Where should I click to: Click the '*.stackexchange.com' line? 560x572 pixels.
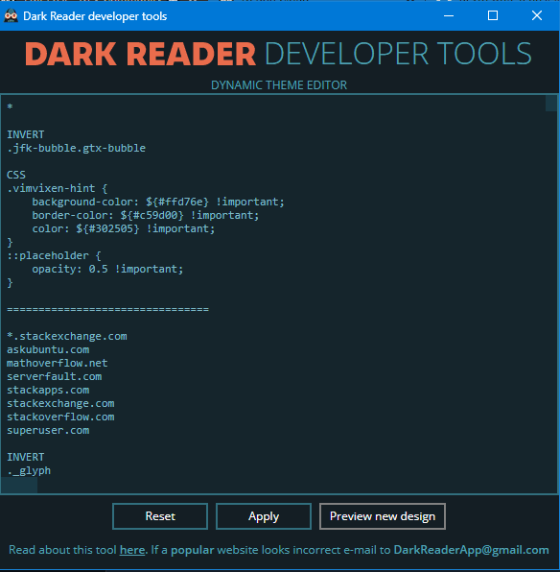(67, 336)
